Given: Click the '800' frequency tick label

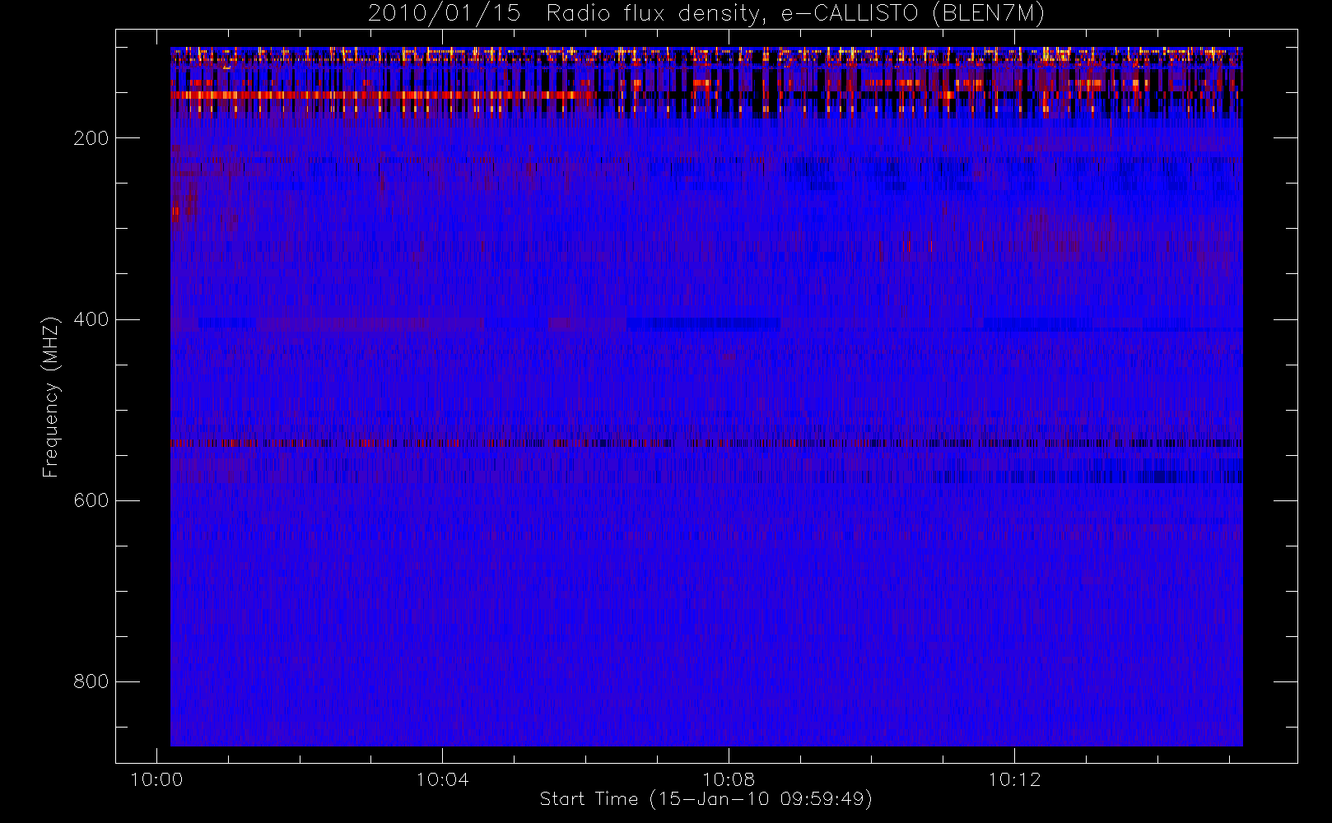Looking at the screenshot, I should (x=91, y=681).
